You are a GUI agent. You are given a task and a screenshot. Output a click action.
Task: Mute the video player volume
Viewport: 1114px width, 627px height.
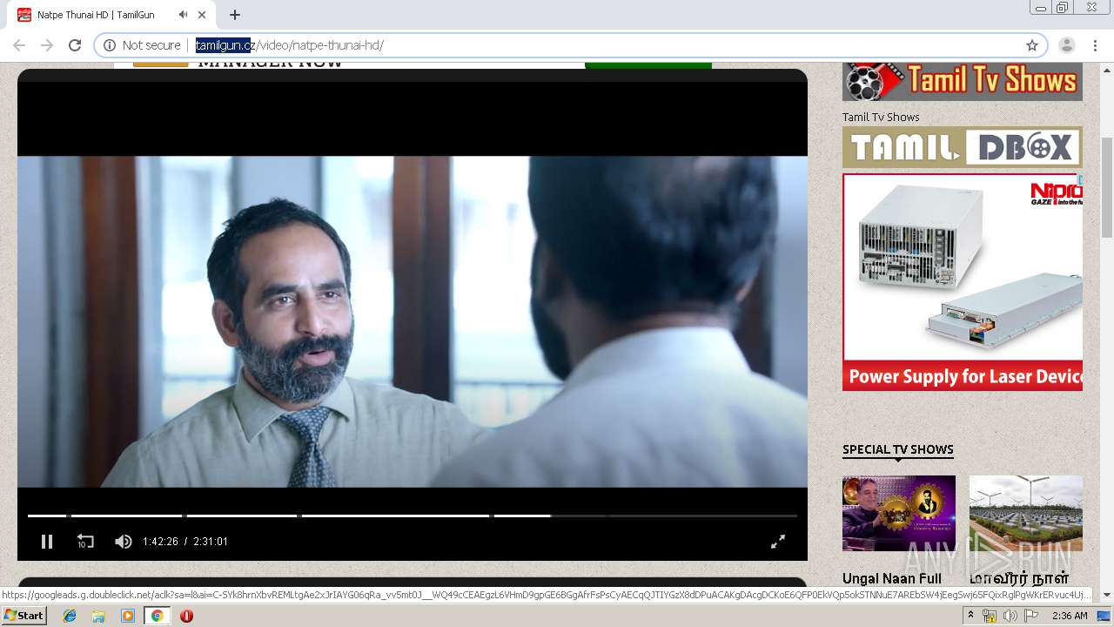pyautogui.click(x=124, y=542)
